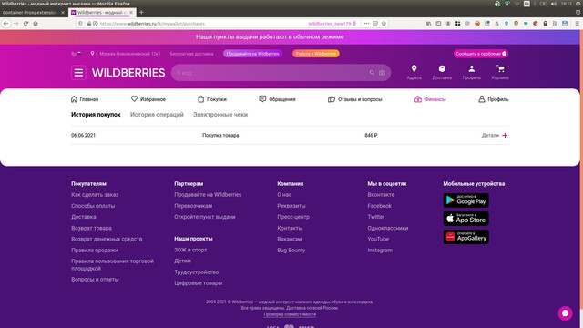Open Откройте пункт выдачи link
The height and width of the screenshot is (328, 583).
pyautogui.click(x=205, y=217)
